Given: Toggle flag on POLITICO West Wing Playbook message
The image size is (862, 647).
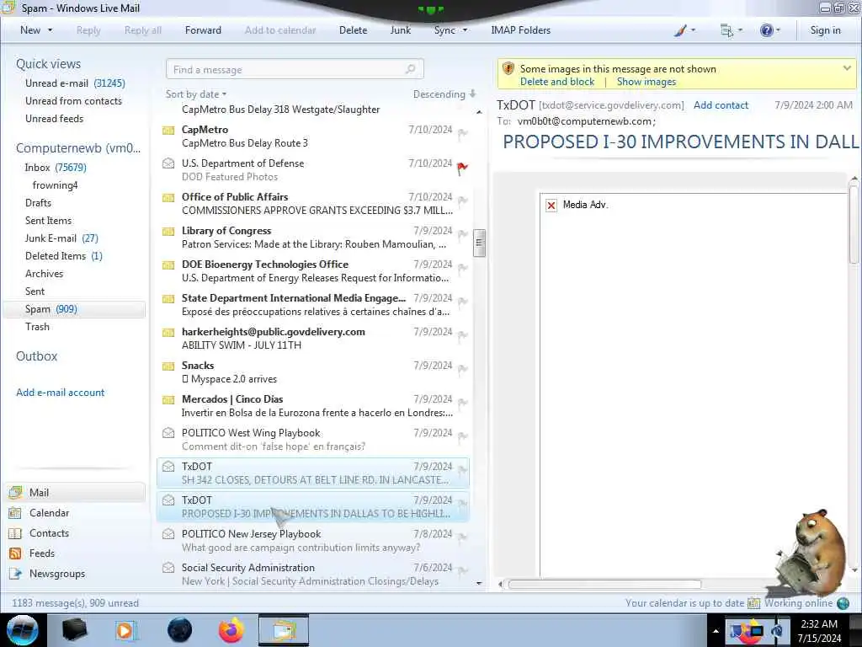Looking at the screenshot, I should pyautogui.click(x=463, y=437).
